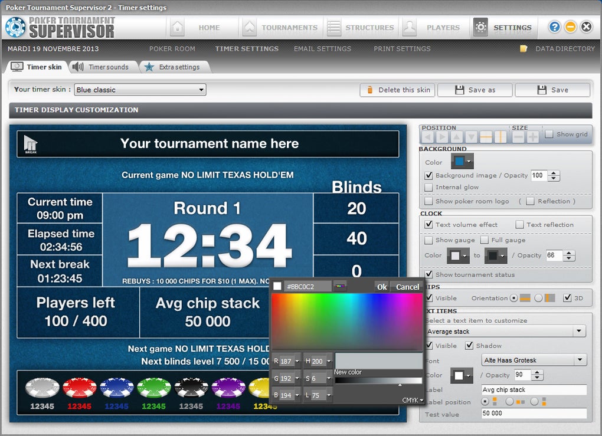Open the Structures list icon
Screen dimensions: 602x436
click(x=333, y=28)
